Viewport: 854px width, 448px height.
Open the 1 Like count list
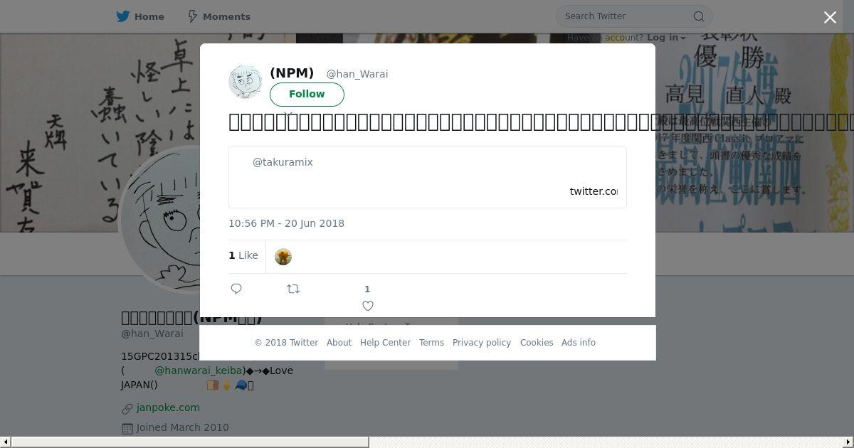pyautogui.click(x=243, y=255)
